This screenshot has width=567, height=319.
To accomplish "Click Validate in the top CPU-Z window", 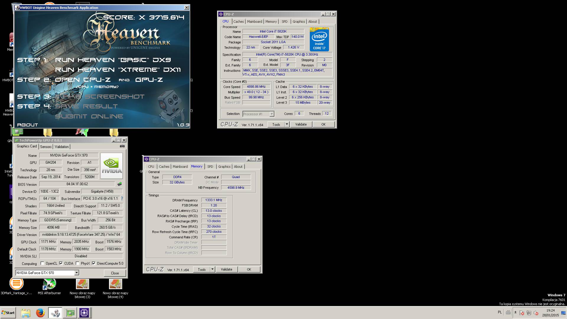I will coord(301,124).
